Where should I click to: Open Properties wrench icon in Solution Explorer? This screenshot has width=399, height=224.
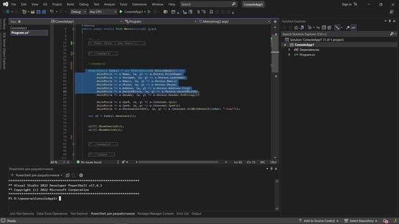point(348,27)
